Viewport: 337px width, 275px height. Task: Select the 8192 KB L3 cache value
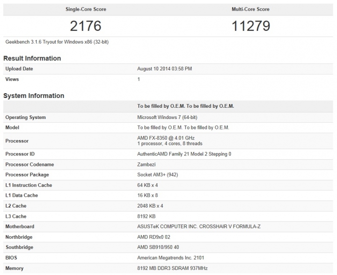(x=147, y=216)
